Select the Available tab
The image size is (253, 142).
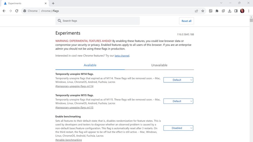[90, 65]
